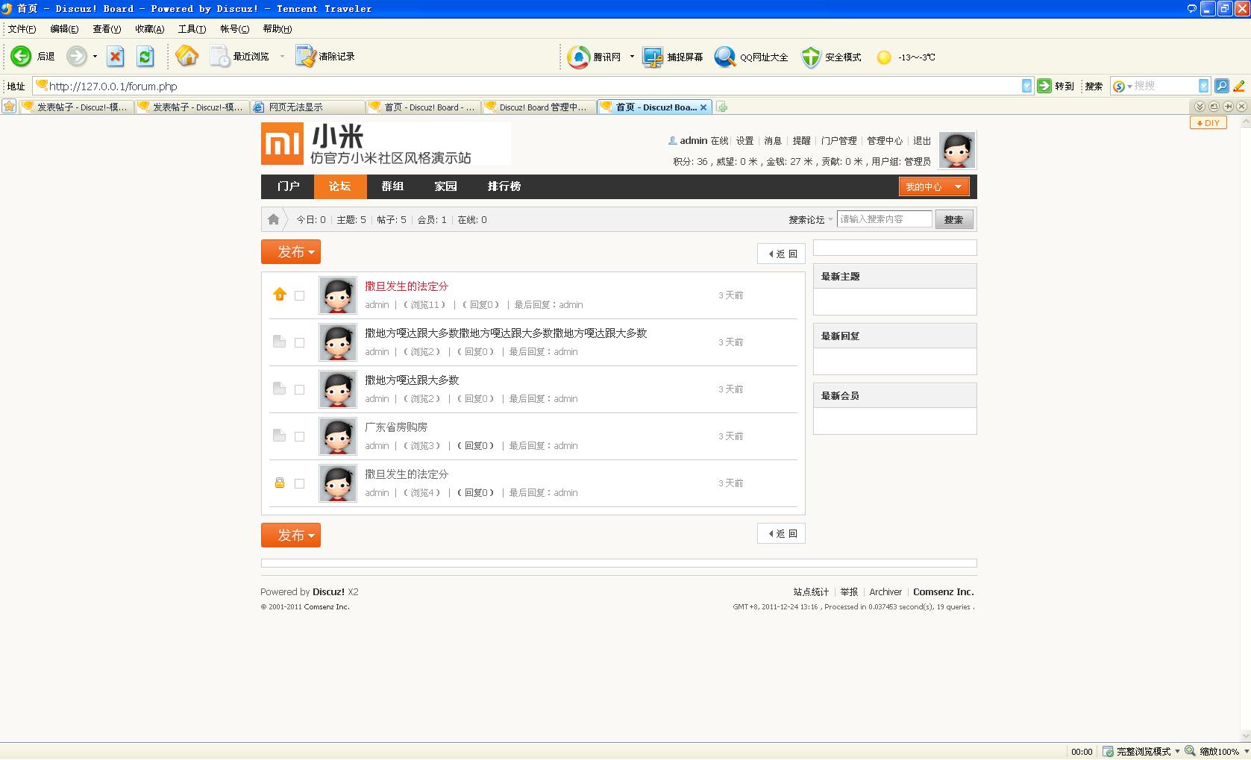
Task: Tick the checkbox on the locked thread
Action: click(299, 484)
